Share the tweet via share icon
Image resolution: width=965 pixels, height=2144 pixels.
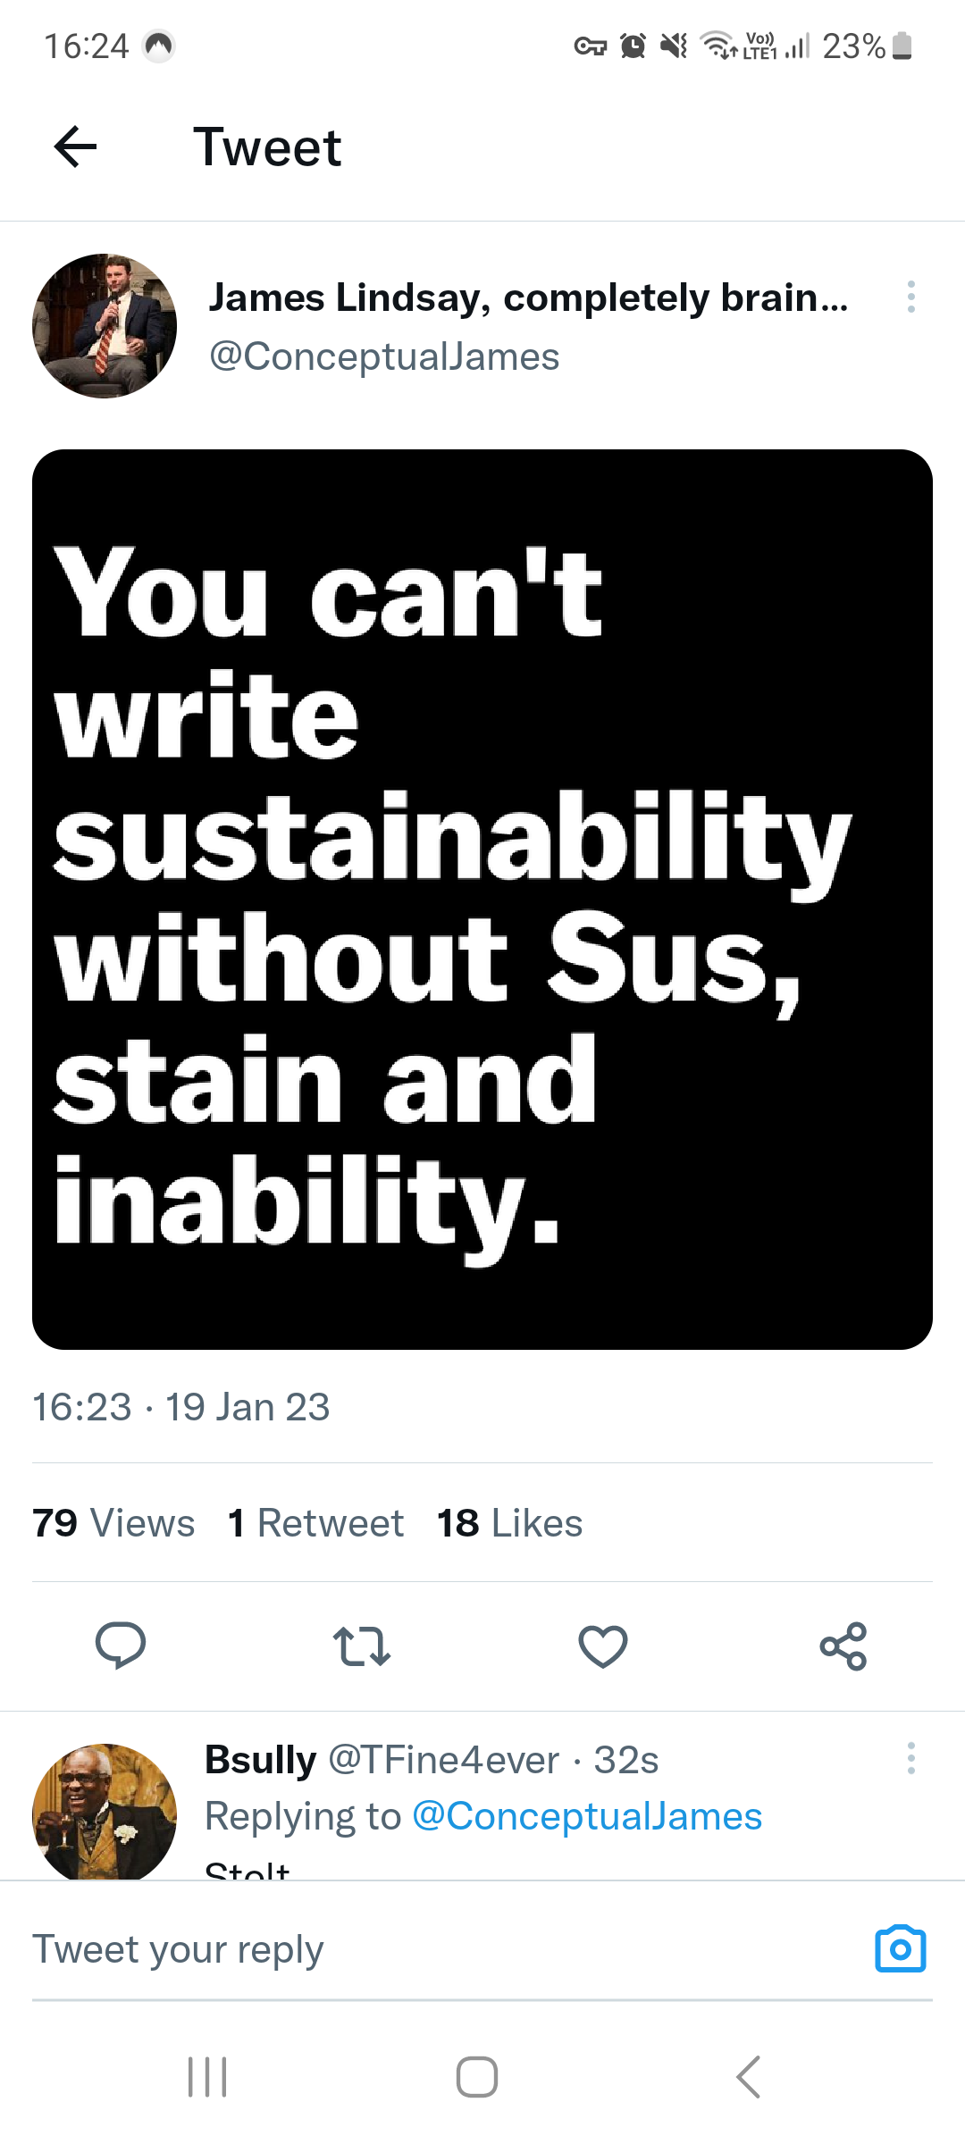pos(843,1646)
